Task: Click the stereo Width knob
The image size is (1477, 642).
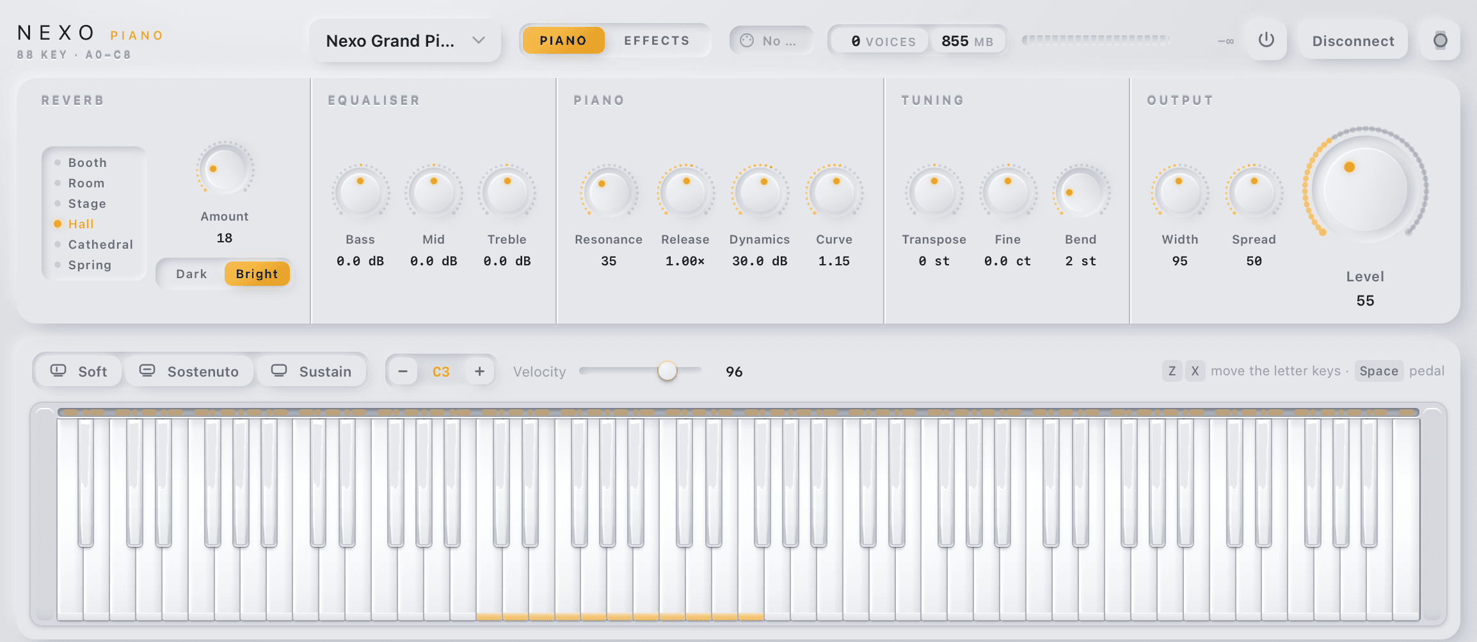Action: click(1179, 192)
